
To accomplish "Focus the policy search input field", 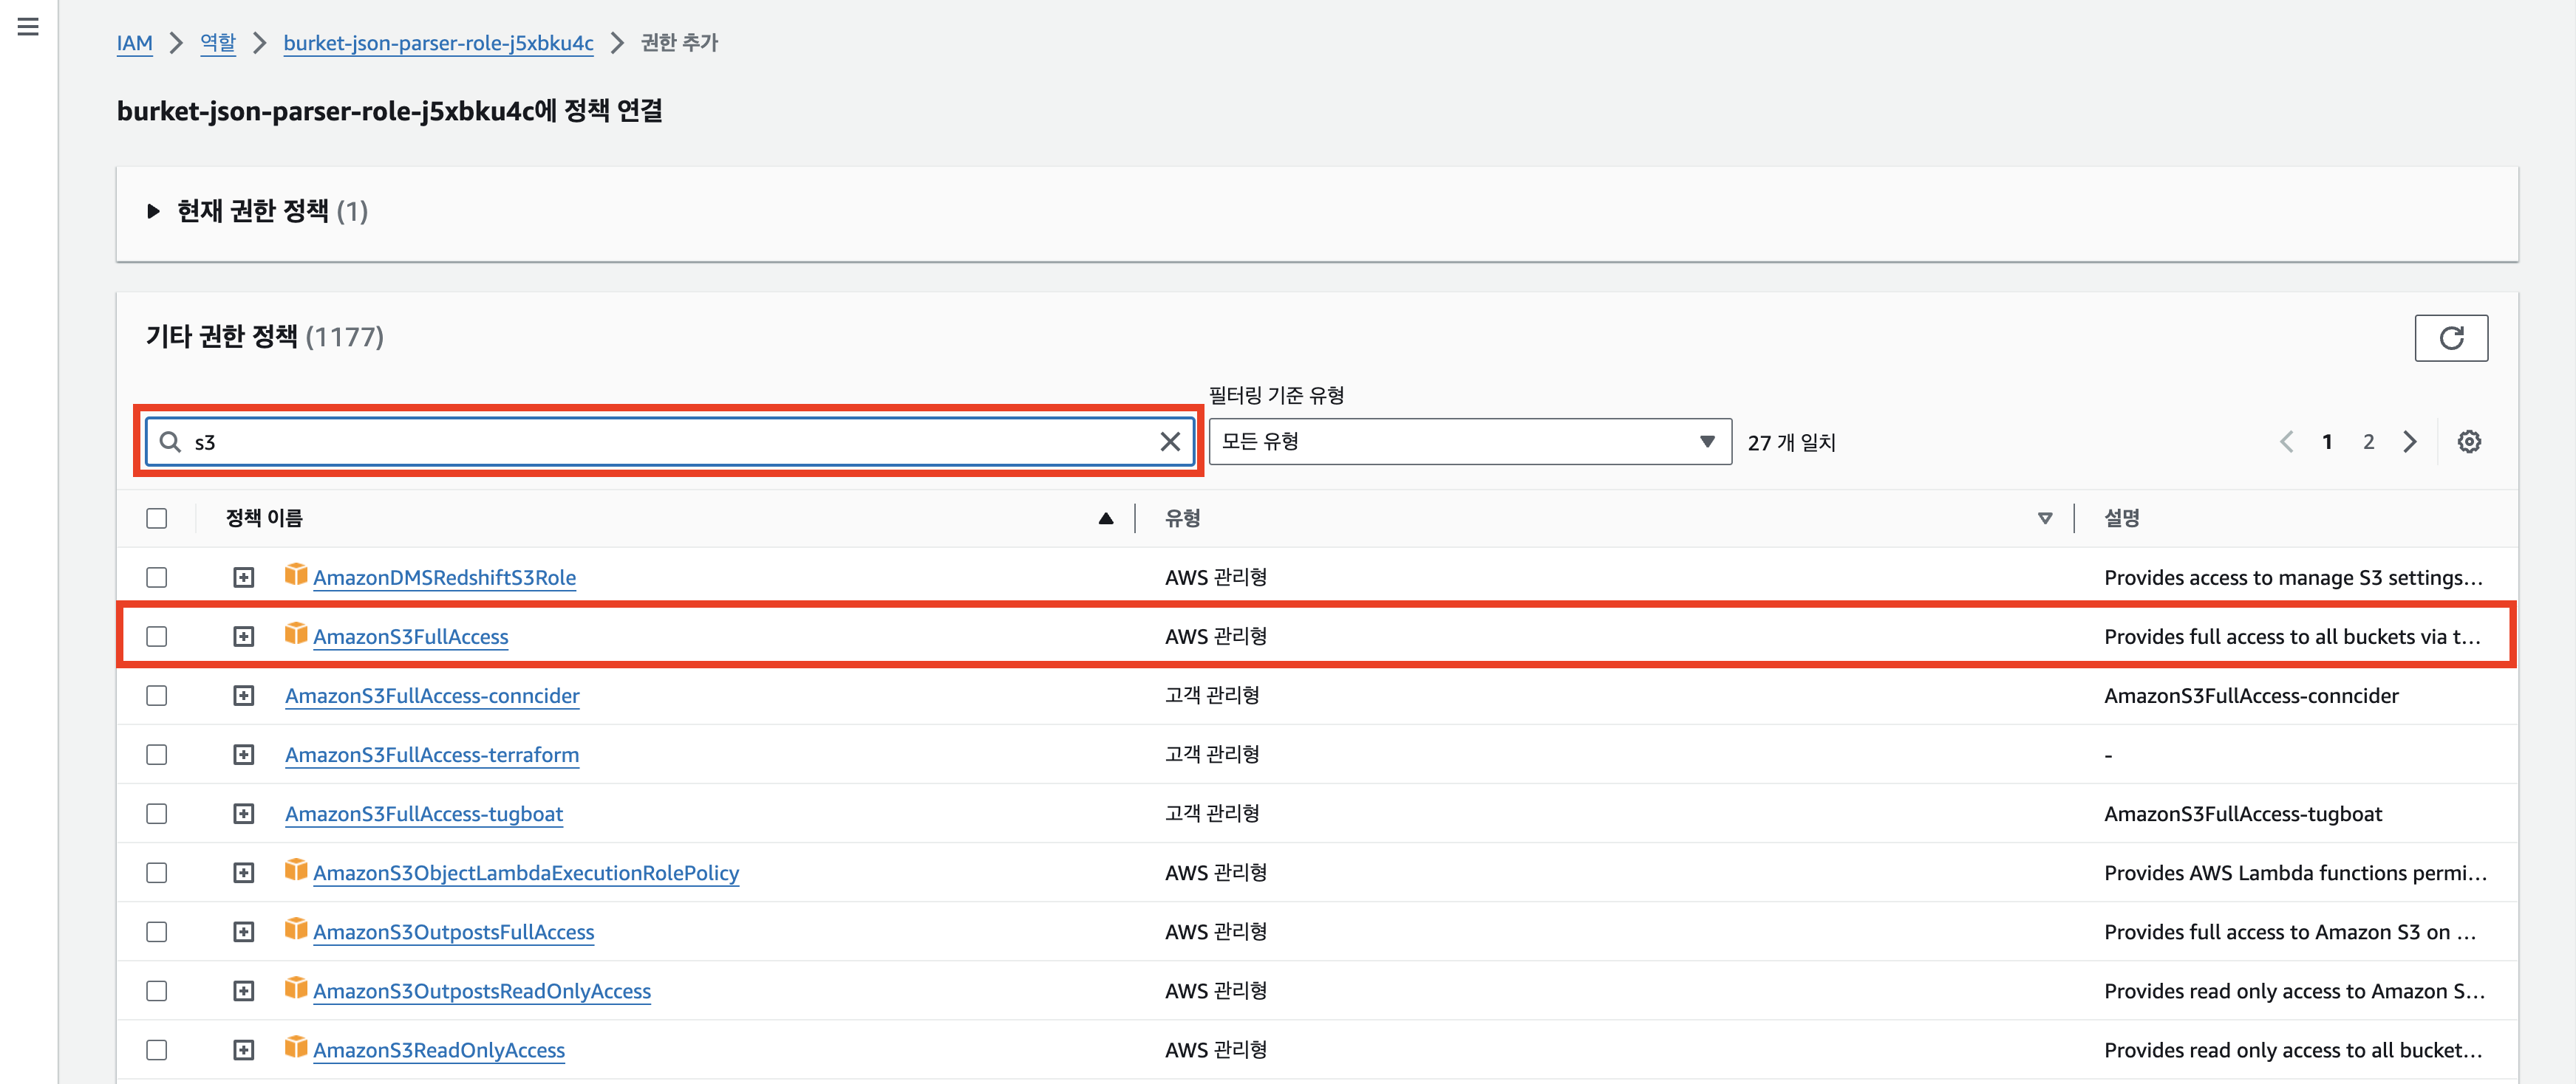I will click(x=660, y=442).
